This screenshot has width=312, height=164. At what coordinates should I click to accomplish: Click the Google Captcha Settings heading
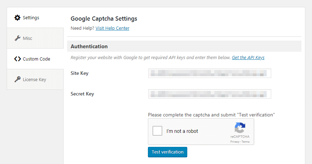(x=104, y=19)
